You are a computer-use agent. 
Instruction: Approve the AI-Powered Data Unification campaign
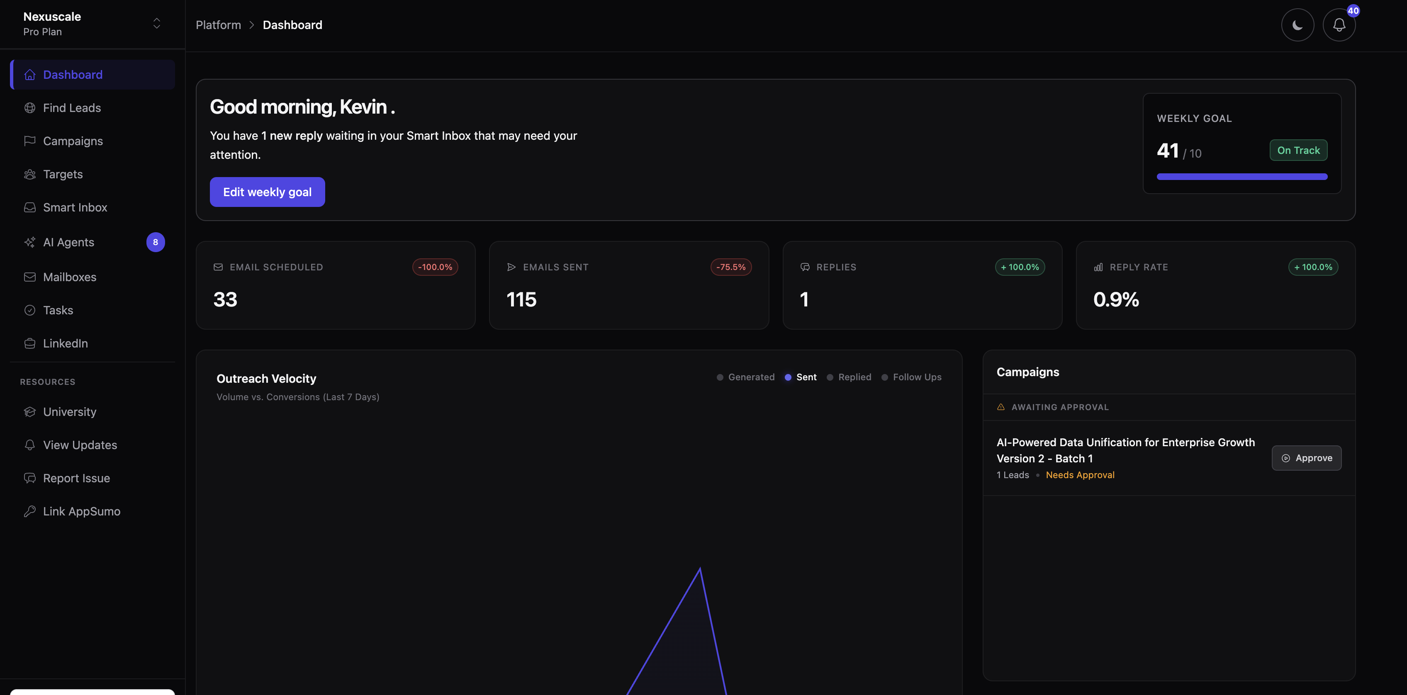[1306, 458]
